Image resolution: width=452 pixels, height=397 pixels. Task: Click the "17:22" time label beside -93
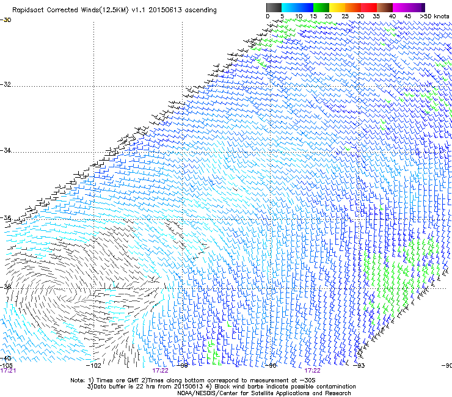tap(313, 371)
